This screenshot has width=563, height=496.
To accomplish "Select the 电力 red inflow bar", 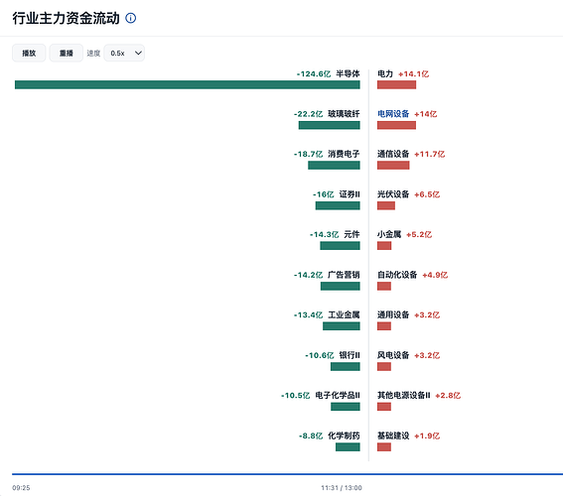I will coord(397,84).
